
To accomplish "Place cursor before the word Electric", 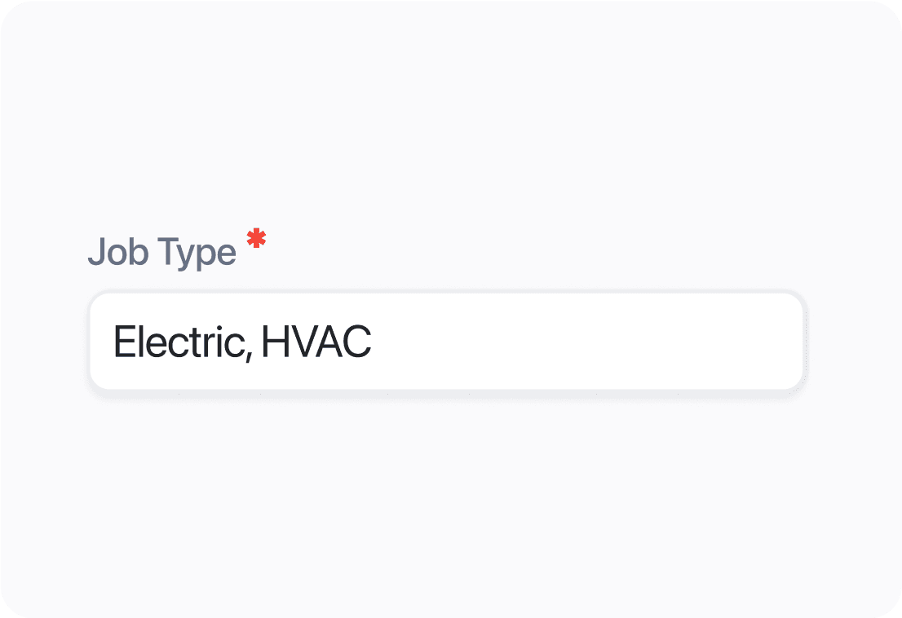I will tap(113, 342).
